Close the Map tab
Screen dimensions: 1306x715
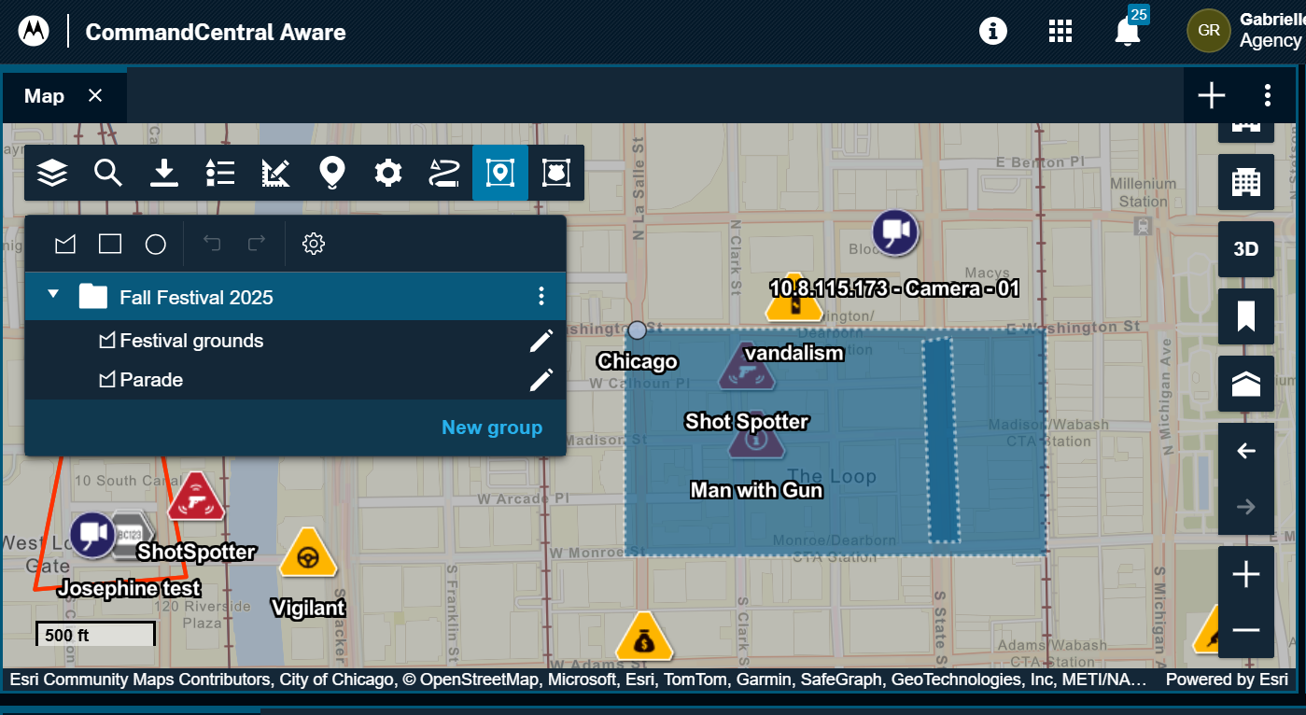tap(95, 95)
